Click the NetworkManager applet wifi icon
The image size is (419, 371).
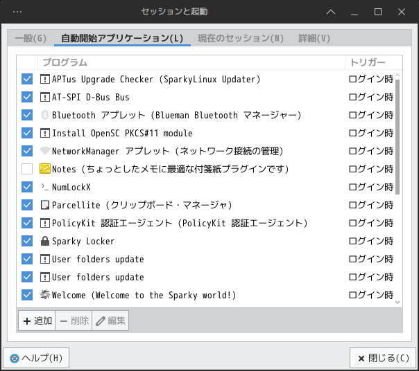pyautogui.click(x=44, y=151)
